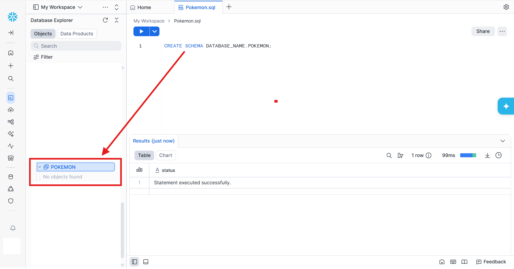Open the Ingestion cloud upload icon
This screenshot has height=269, width=514.
click(11, 110)
